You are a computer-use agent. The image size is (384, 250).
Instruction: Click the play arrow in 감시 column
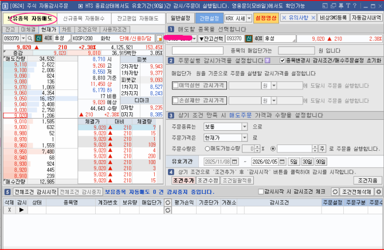22,210
